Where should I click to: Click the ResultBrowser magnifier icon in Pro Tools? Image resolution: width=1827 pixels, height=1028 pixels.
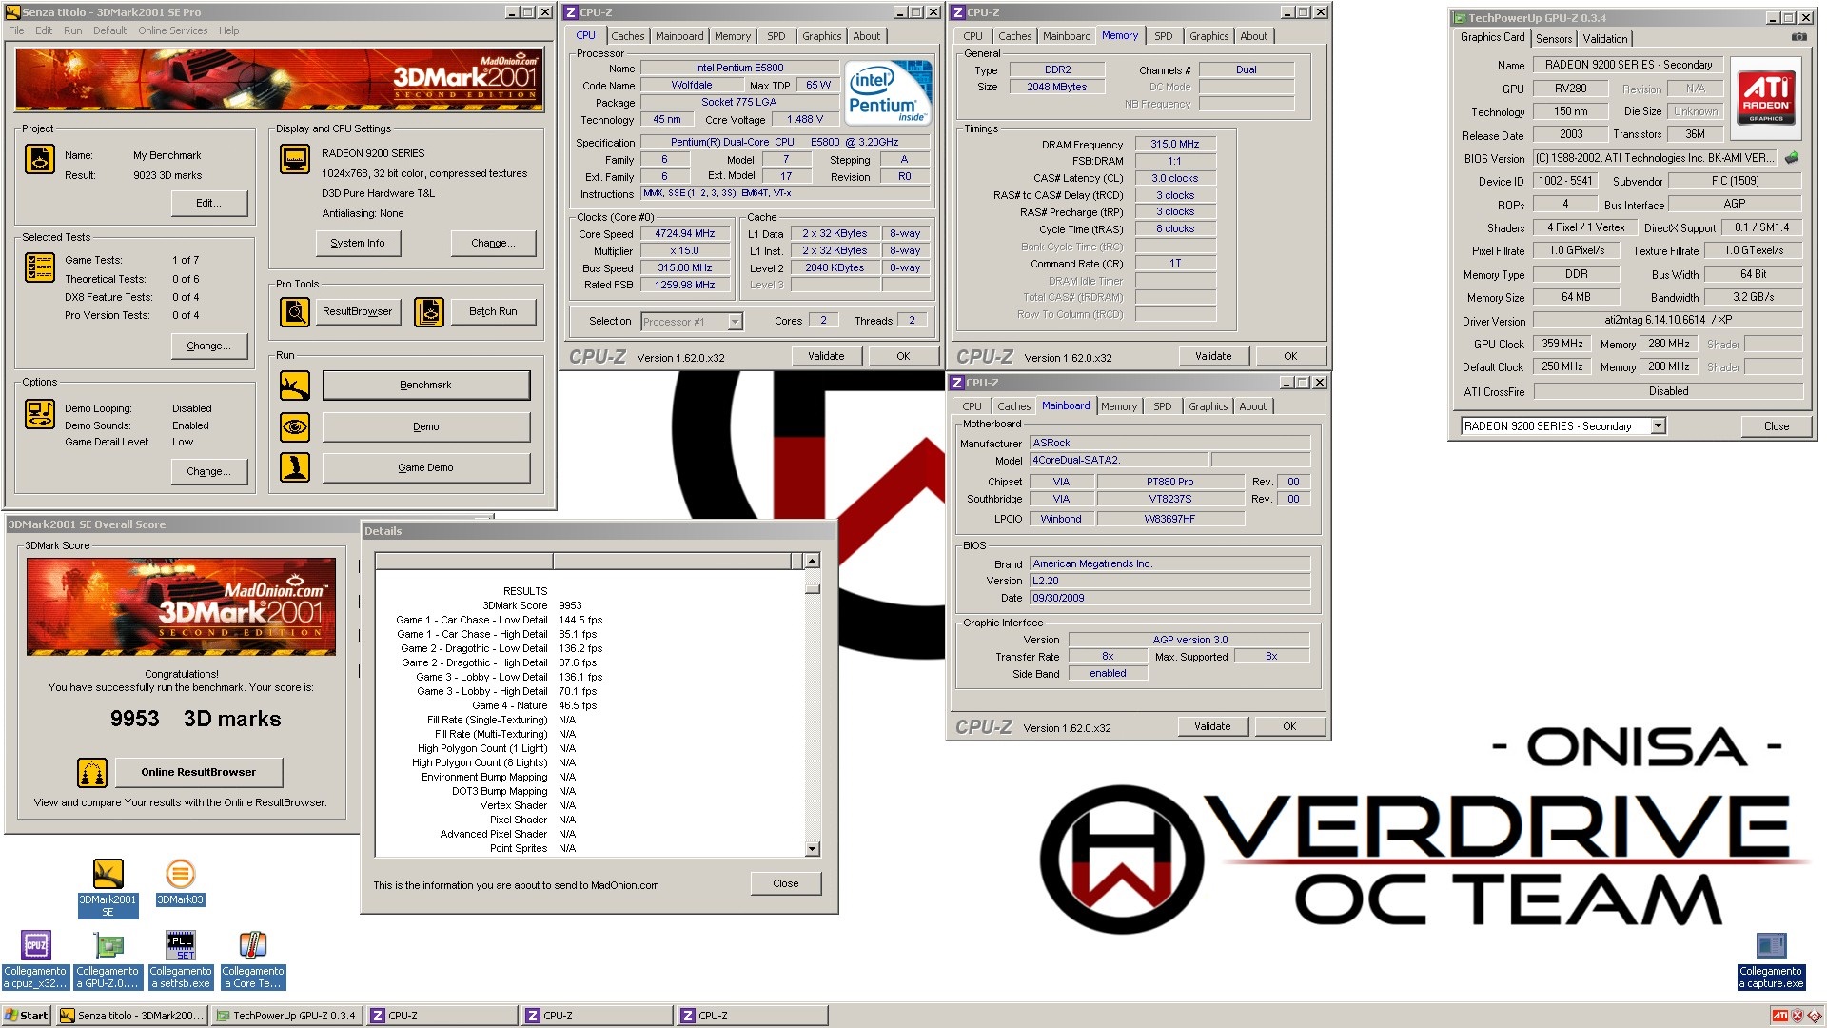pyautogui.click(x=295, y=311)
